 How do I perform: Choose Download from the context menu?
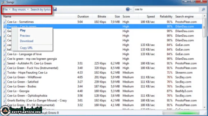pyautogui.click(x=27, y=41)
